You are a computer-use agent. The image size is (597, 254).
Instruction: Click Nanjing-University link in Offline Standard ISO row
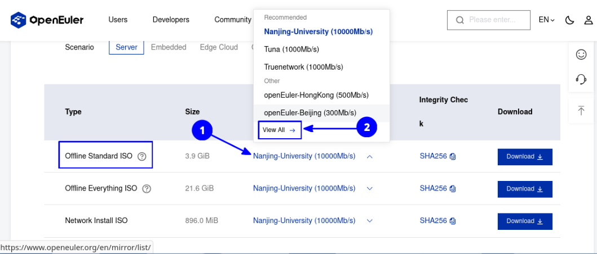pyautogui.click(x=304, y=156)
